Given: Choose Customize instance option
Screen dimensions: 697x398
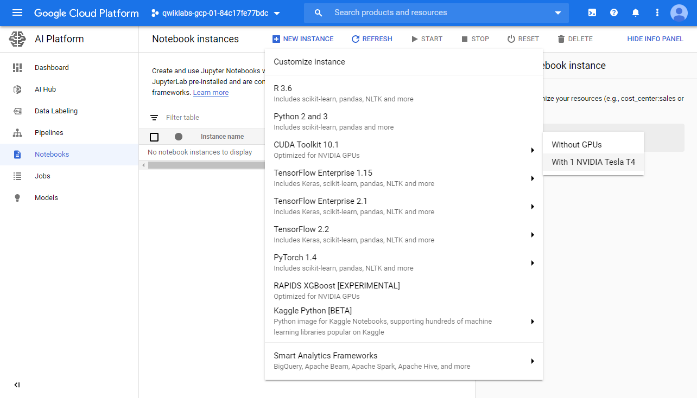Looking at the screenshot, I should [403, 62].
